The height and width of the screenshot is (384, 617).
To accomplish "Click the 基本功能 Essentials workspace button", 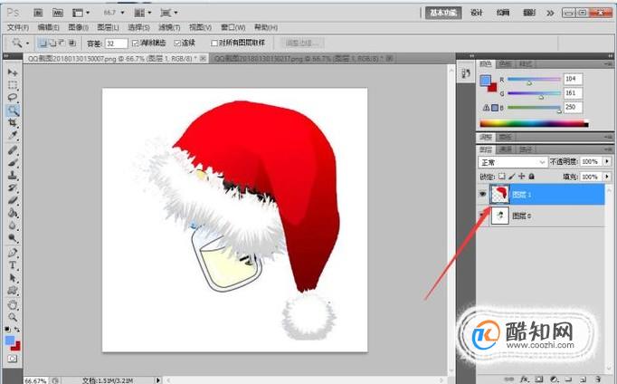I will tap(443, 13).
